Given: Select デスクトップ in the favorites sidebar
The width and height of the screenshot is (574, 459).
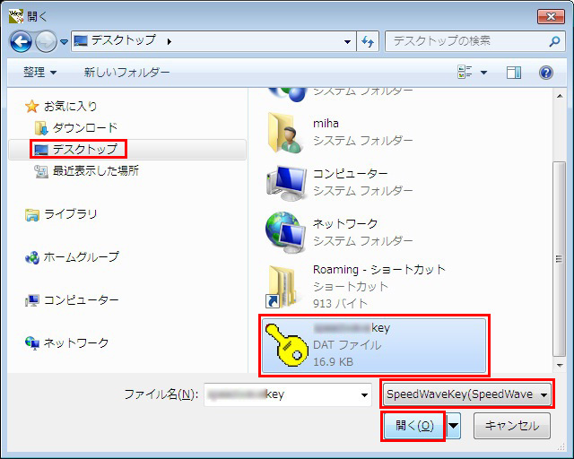Looking at the screenshot, I should pyautogui.click(x=83, y=149).
